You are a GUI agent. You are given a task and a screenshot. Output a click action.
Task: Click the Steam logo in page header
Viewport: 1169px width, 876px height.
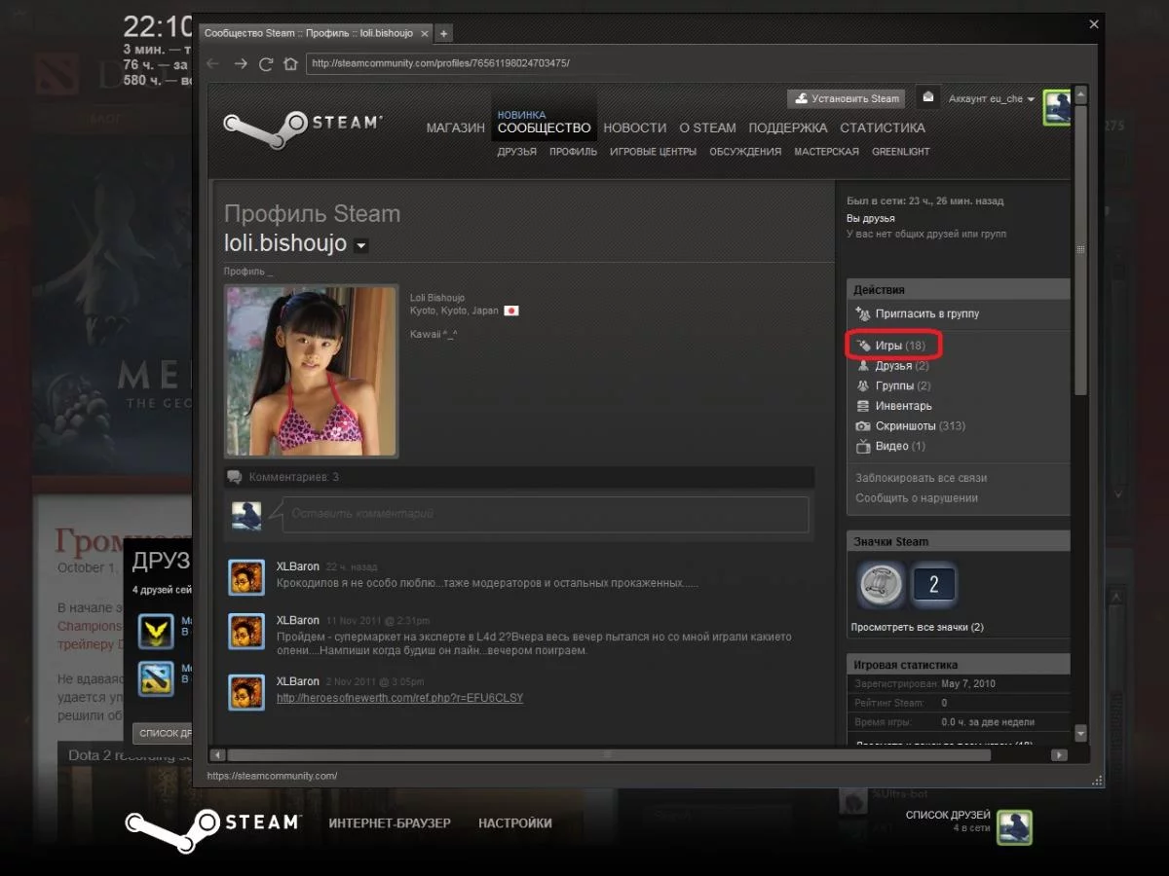pos(302,125)
